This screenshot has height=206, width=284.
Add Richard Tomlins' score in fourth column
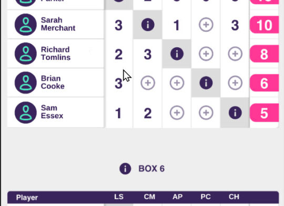(x=206, y=54)
